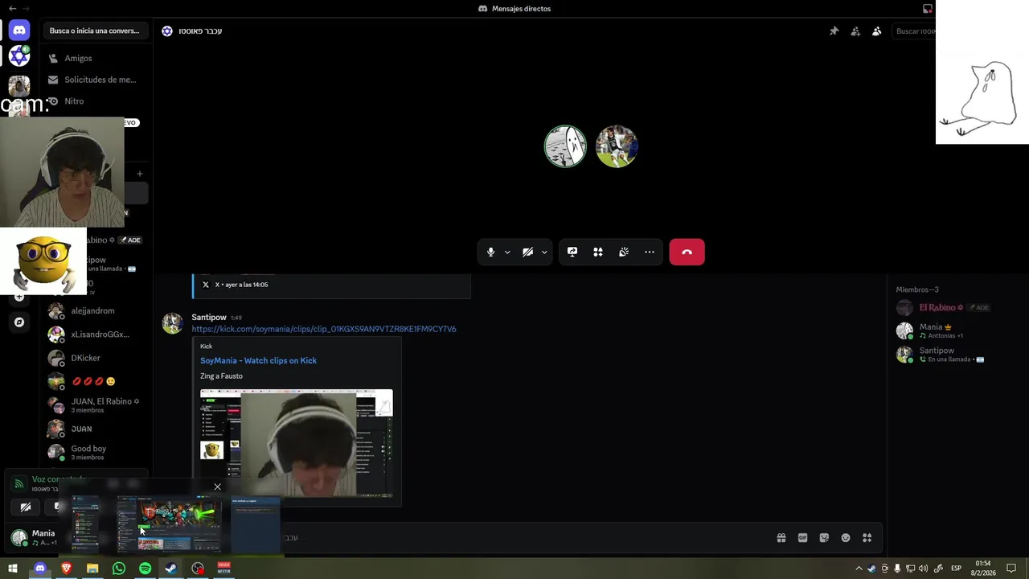The width and height of the screenshot is (1029, 579).
Task: Turn on camera in call controls
Action: coord(527,252)
